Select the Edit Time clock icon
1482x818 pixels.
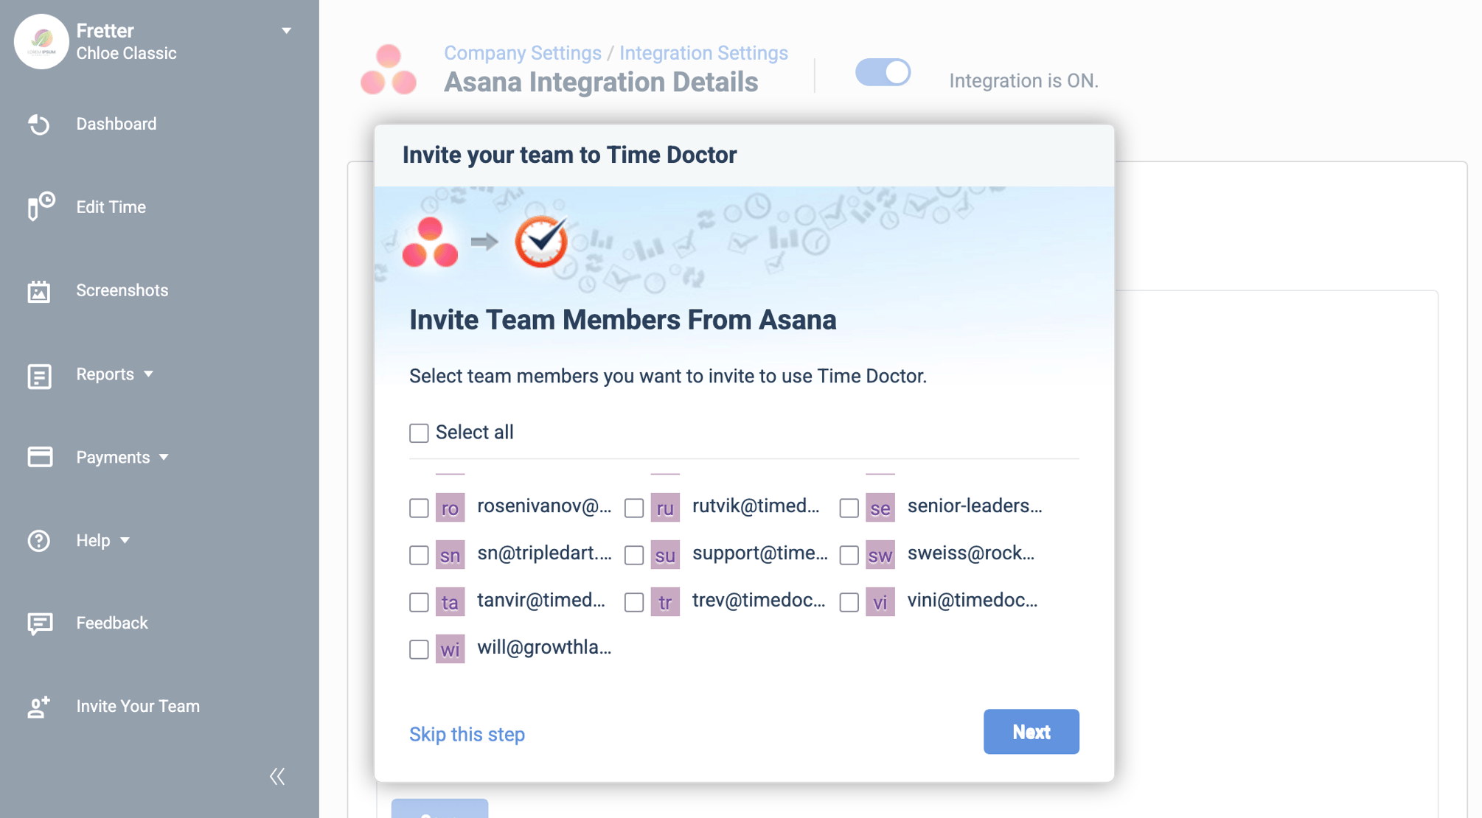[x=38, y=207]
